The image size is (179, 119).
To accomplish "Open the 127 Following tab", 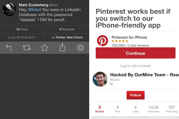I will 171,109.
